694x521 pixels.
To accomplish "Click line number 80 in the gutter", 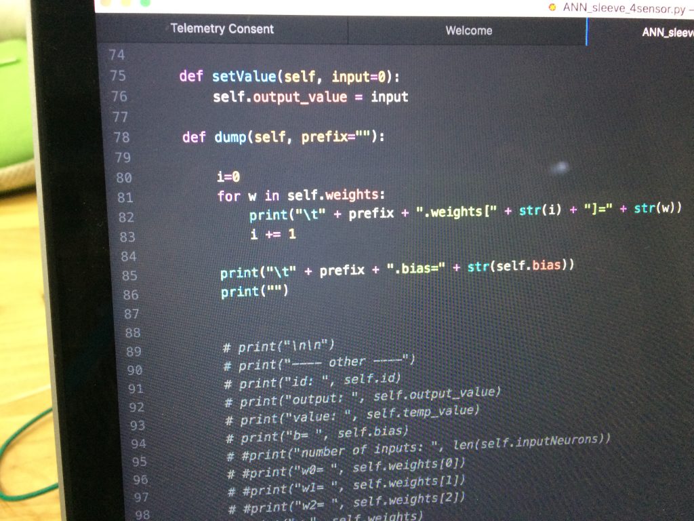I will click(124, 178).
